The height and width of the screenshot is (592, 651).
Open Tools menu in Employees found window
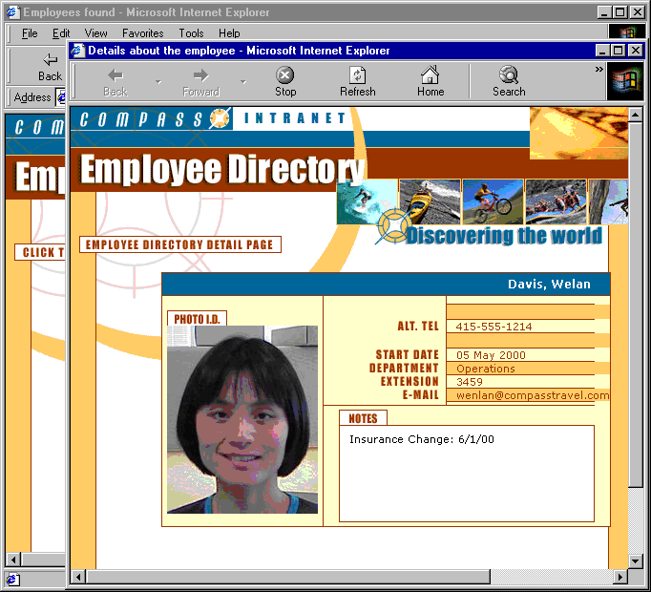pyautogui.click(x=191, y=32)
